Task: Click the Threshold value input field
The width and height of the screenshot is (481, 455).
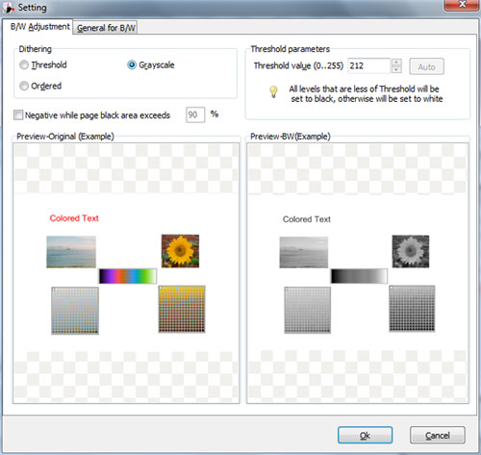Action: click(369, 66)
